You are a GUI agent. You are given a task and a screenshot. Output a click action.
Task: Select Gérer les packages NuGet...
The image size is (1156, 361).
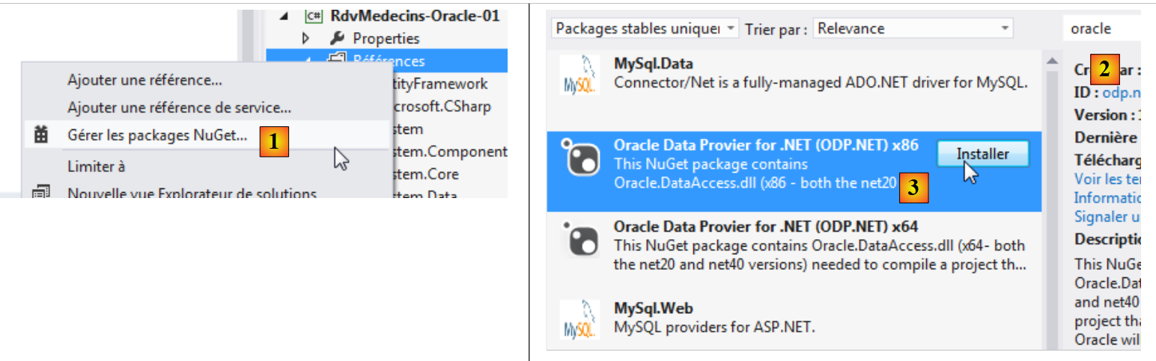(x=156, y=135)
